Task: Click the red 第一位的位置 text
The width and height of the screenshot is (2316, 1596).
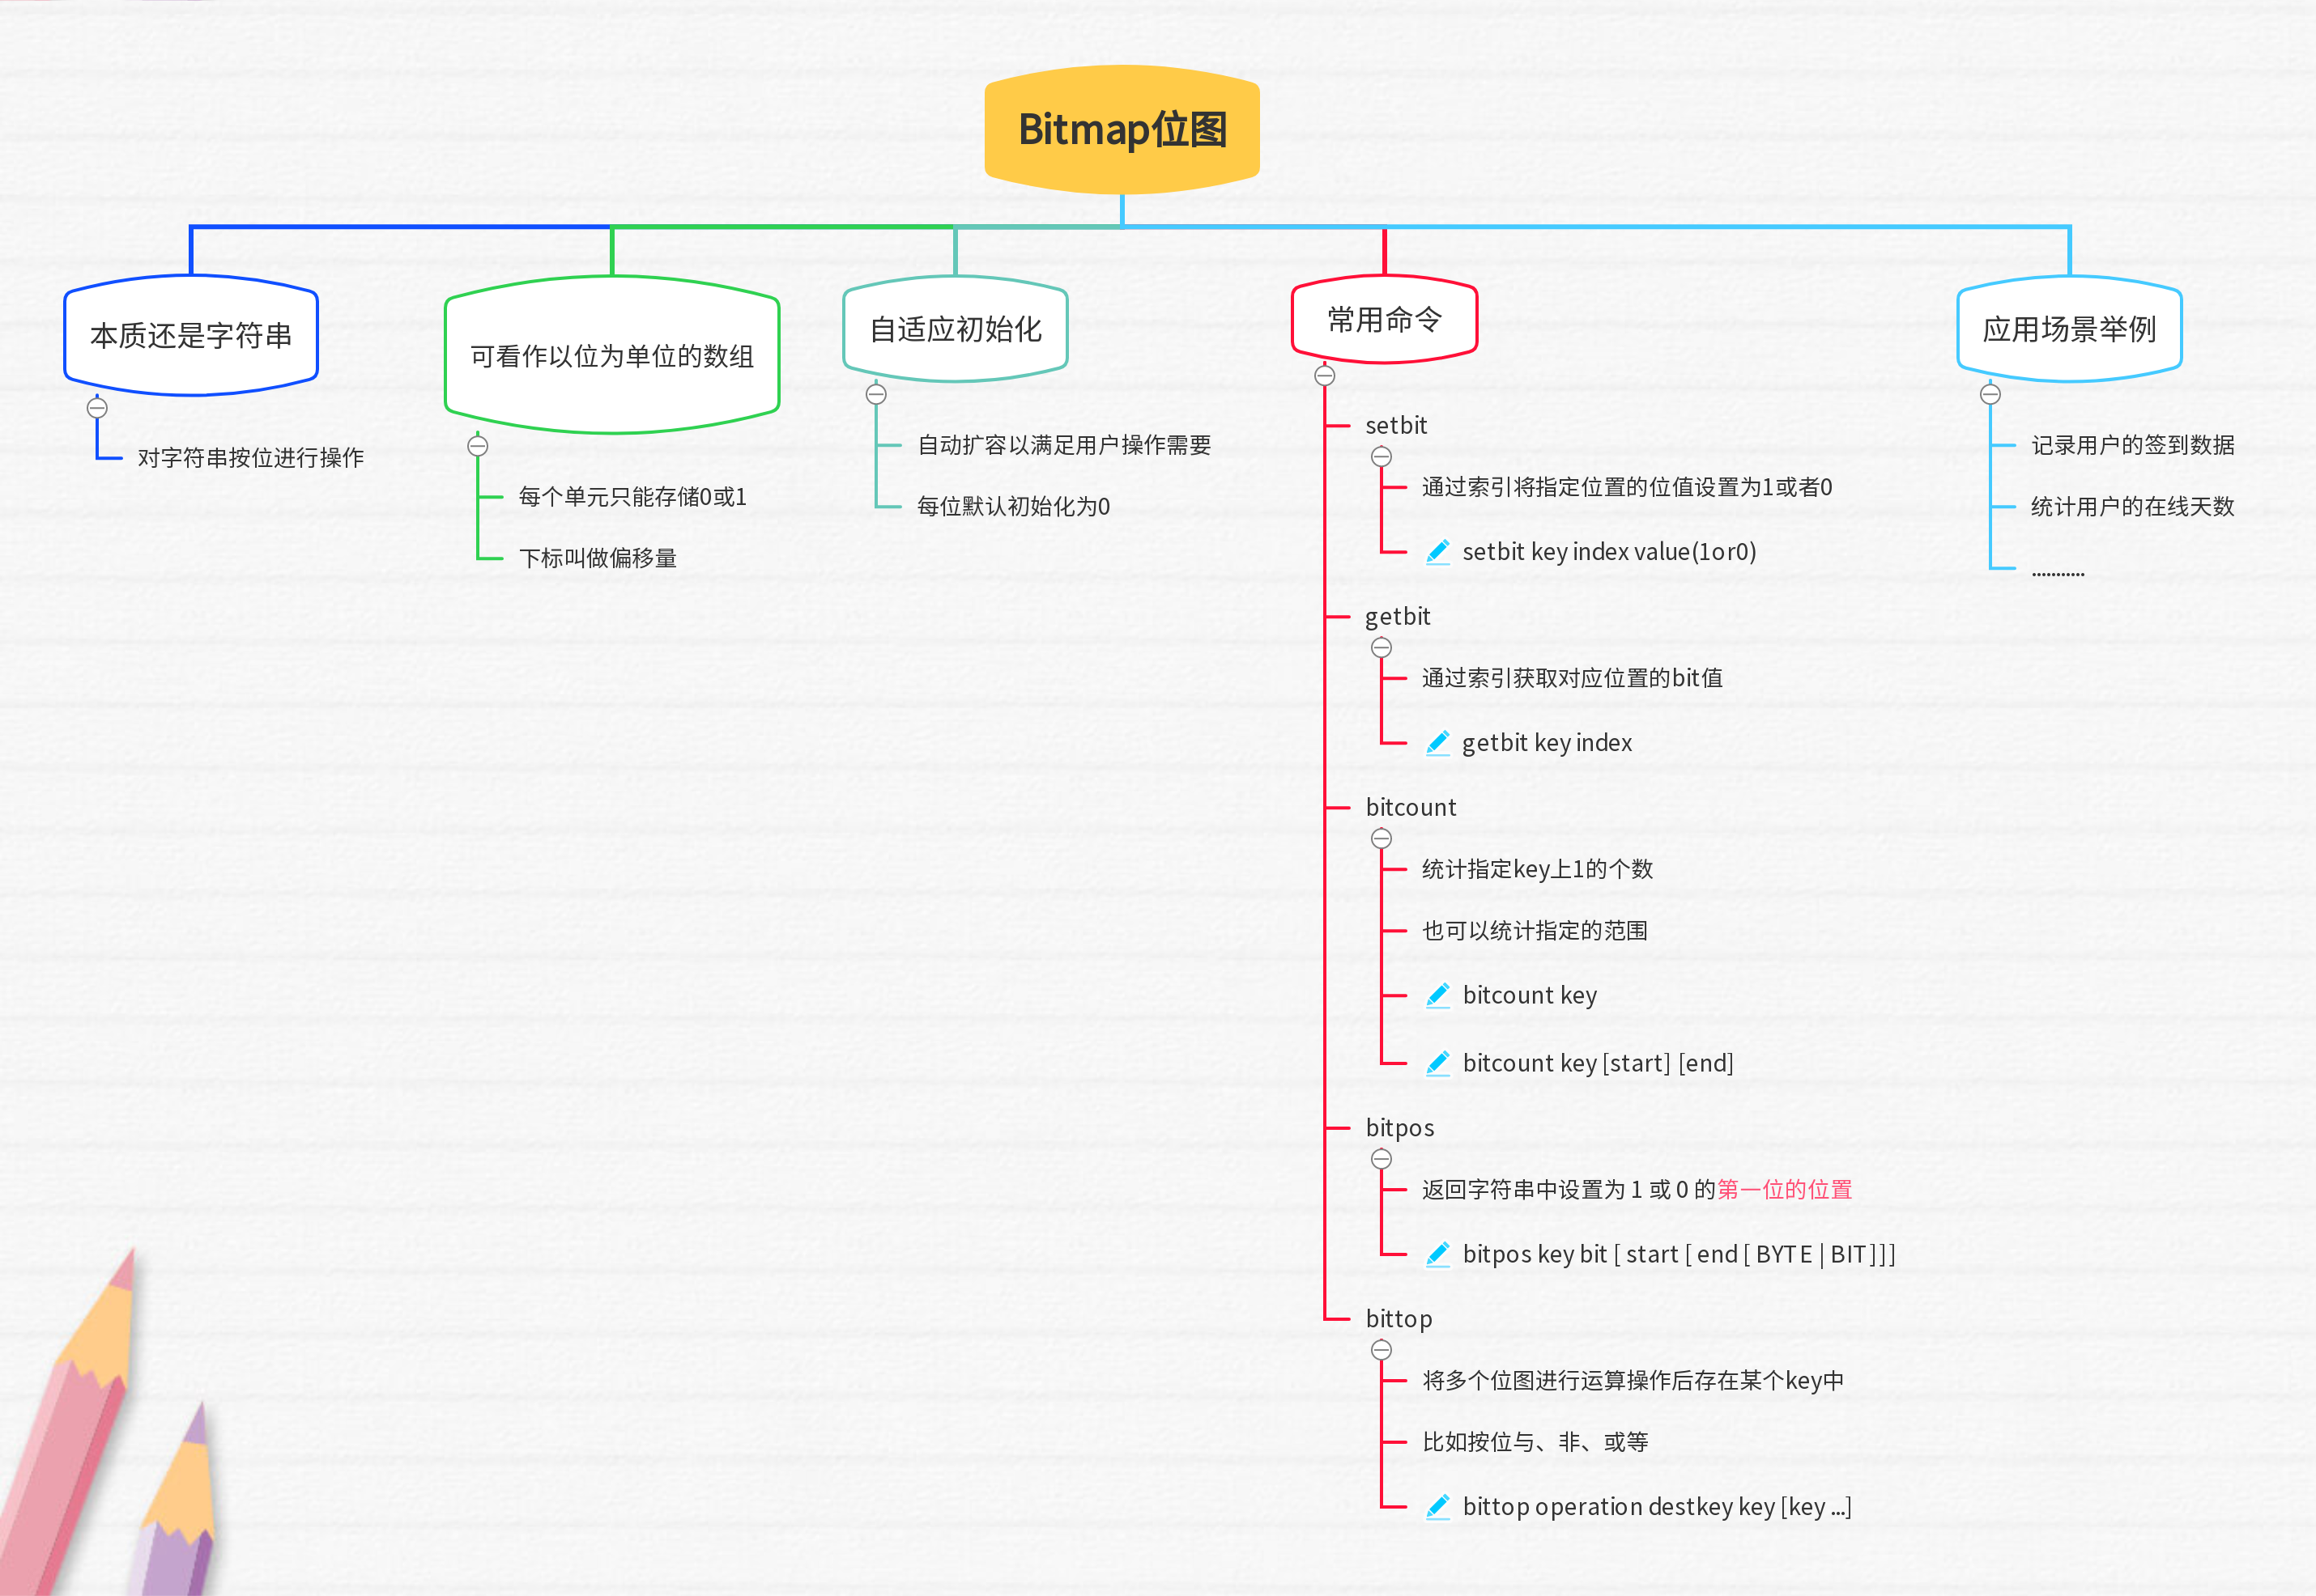Action: (1785, 1190)
